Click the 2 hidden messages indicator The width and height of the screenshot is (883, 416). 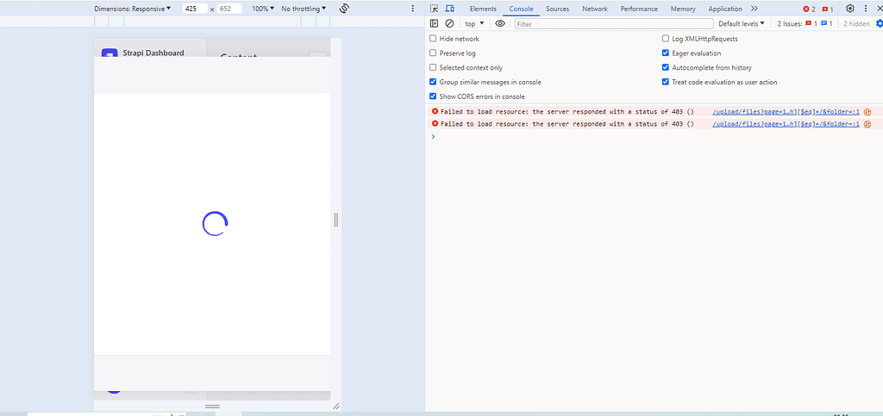tap(856, 23)
